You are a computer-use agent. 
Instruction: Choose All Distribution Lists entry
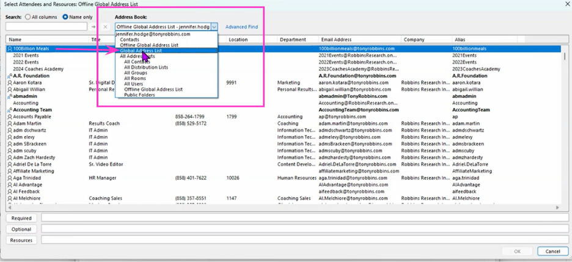pyautogui.click(x=146, y=67)
